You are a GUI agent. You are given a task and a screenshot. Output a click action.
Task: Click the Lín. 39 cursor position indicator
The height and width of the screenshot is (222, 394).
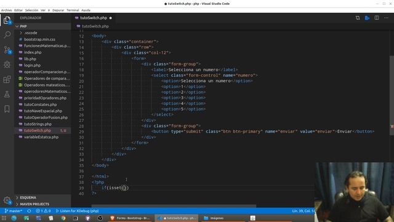[x=304, y=211]
